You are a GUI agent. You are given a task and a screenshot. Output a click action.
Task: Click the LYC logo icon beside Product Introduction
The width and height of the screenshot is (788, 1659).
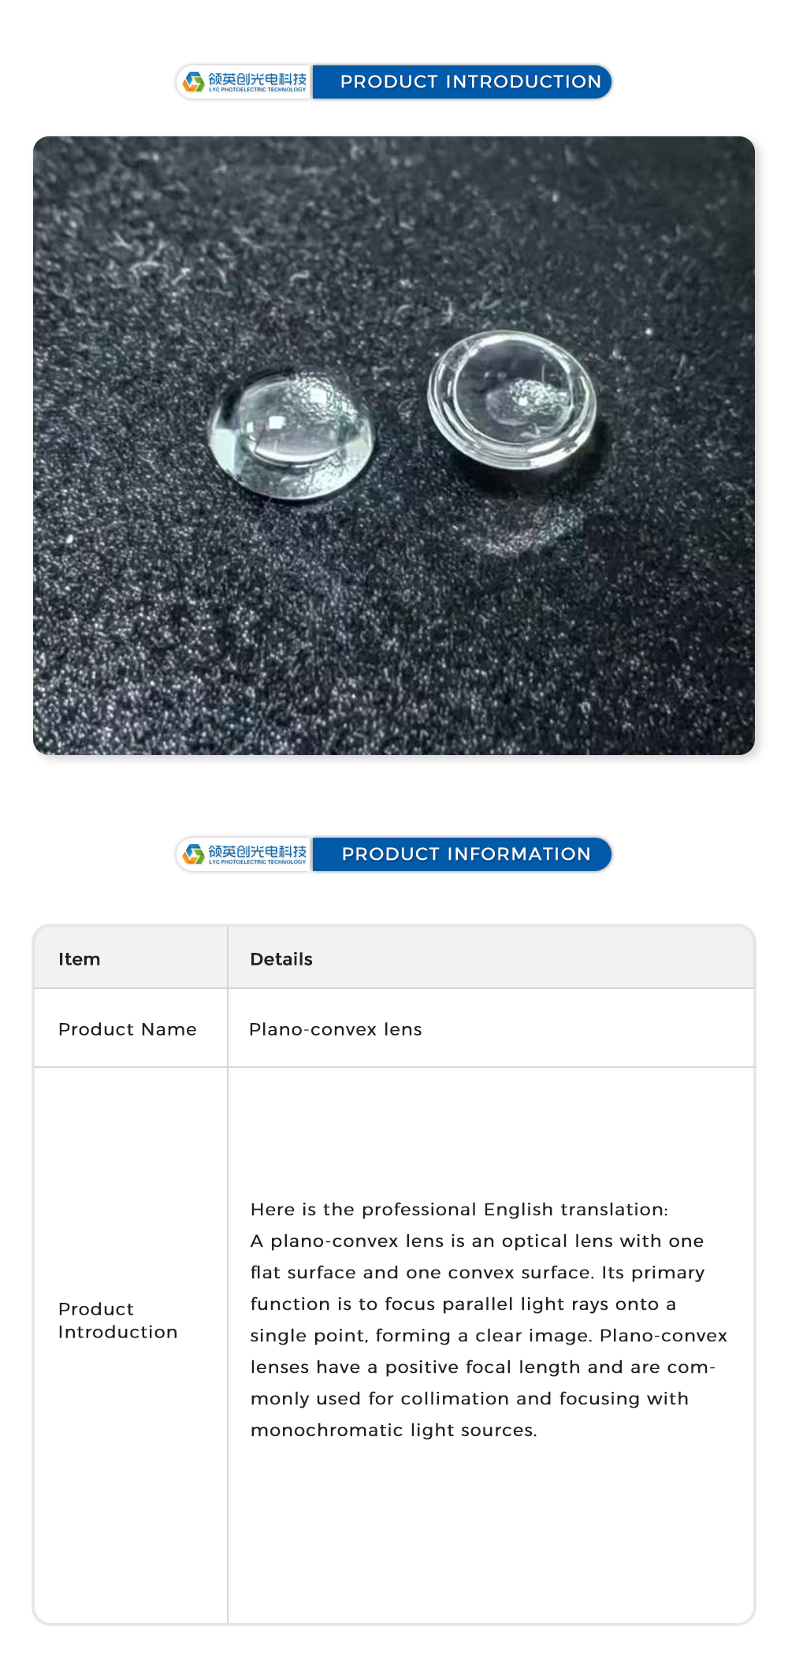[194, 81]
